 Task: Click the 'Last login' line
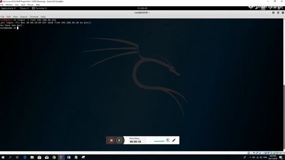(45, 23)
